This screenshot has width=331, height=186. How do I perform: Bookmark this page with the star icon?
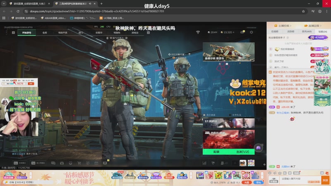[303, 12]
